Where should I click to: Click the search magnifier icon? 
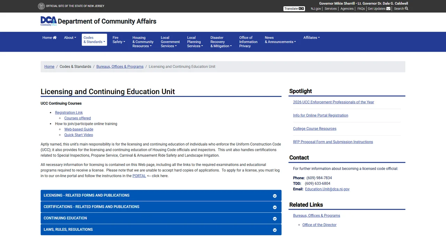click(x=407, y=9)
